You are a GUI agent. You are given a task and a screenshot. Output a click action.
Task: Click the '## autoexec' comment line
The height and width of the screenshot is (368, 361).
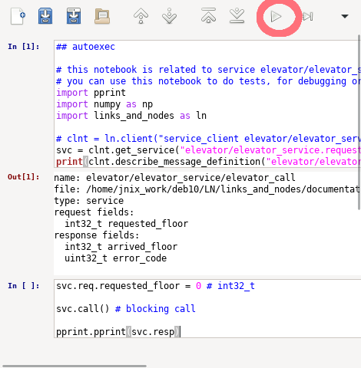click(86, 47)
